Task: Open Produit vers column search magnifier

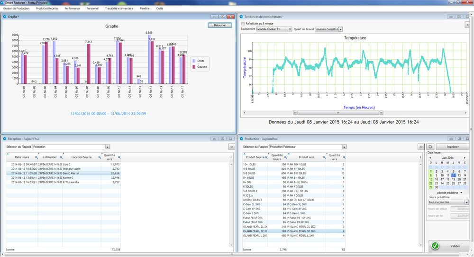Action: pos(324,157)
